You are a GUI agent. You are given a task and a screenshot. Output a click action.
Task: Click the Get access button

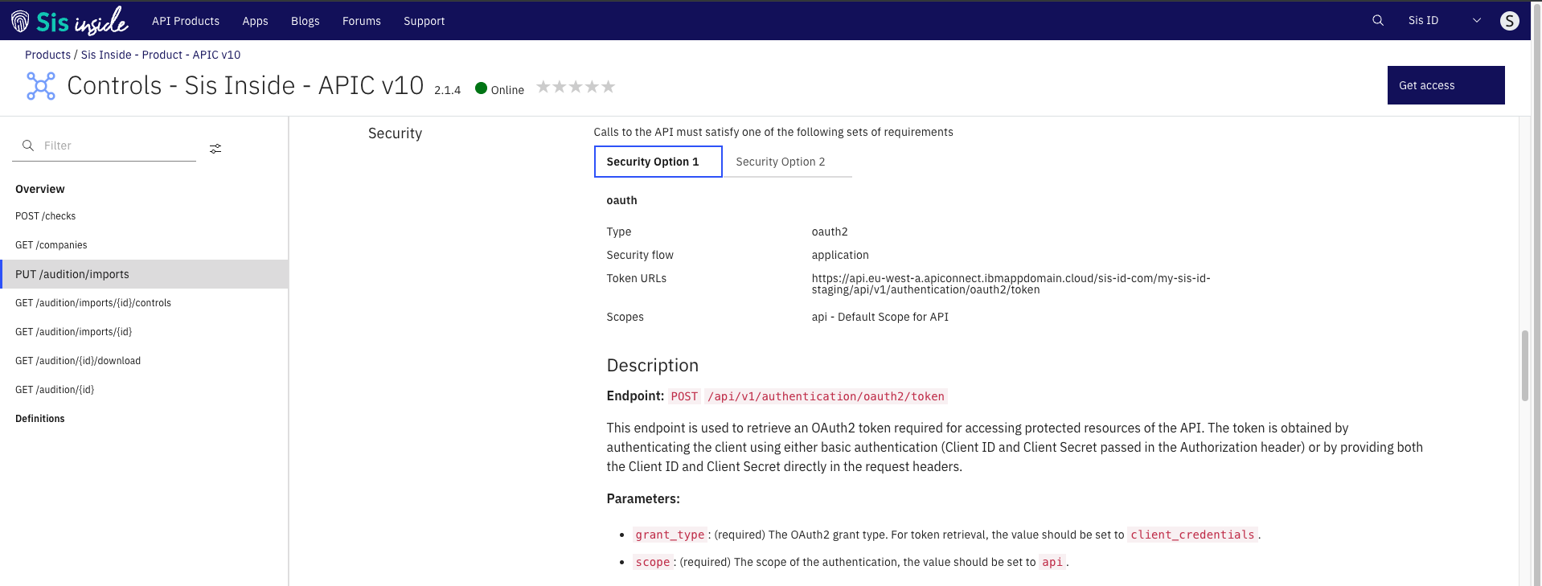tap(1446, 85)
